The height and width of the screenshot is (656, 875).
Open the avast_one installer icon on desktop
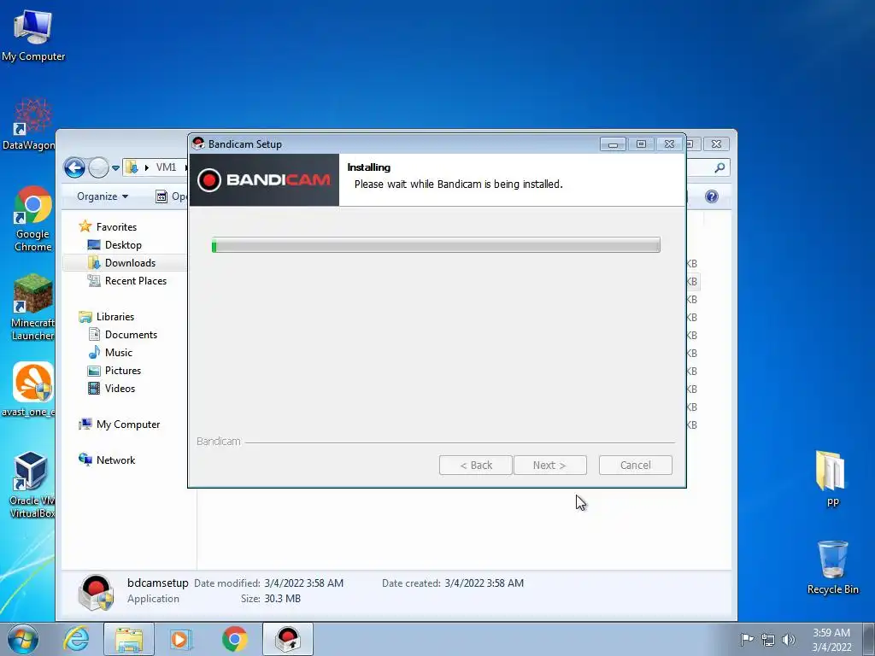[30, 389]
